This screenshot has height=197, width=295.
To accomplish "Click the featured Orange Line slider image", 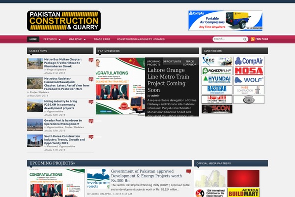I will [120, 86].
